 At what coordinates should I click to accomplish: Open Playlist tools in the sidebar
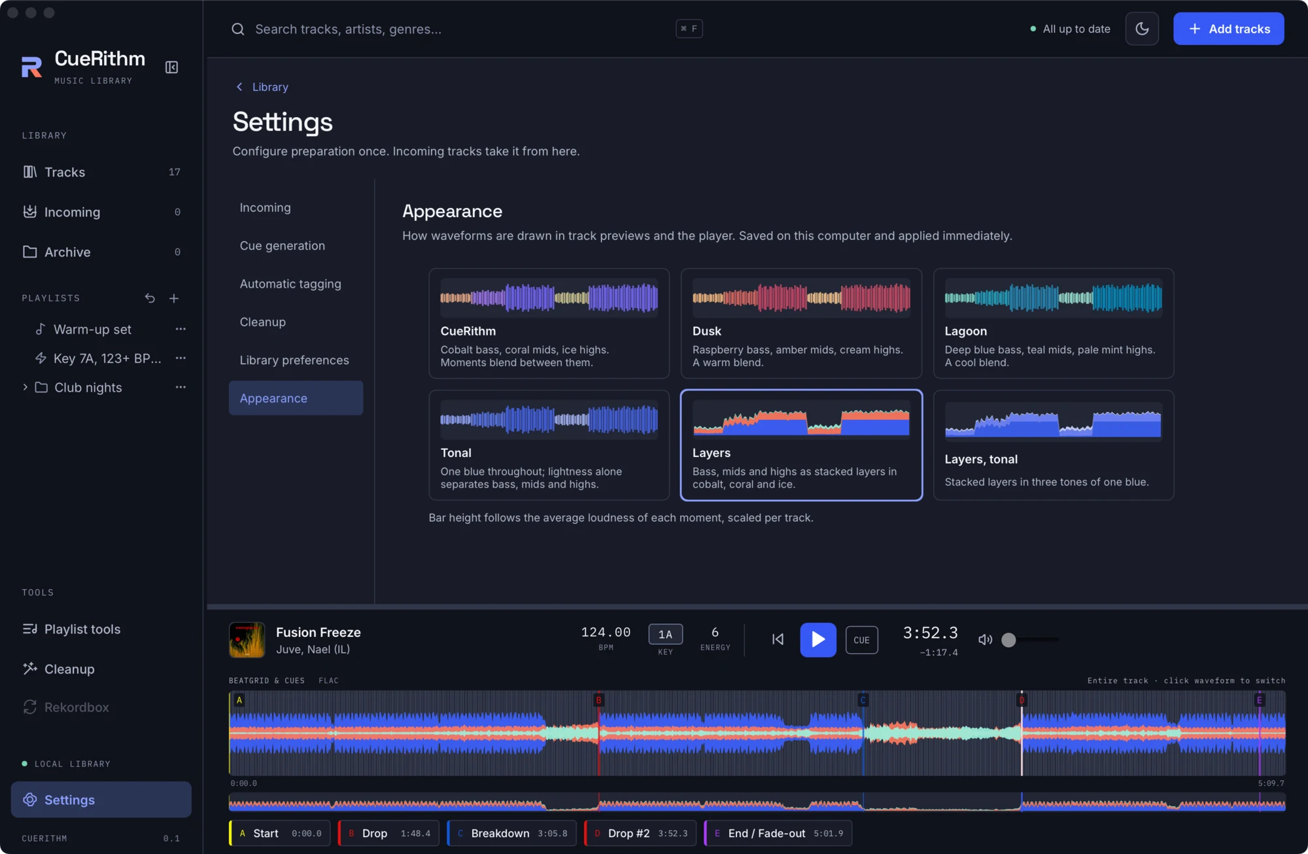point(101,629)
